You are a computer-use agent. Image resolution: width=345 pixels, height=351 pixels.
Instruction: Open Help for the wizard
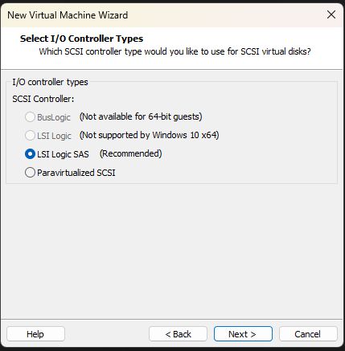click(x=35, y=334)
